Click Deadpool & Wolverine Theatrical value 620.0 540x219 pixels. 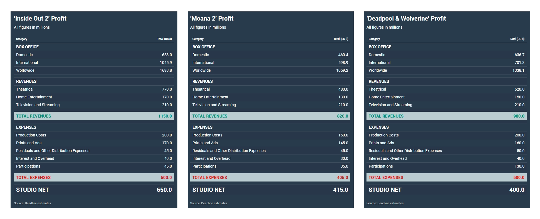(x=519, y=89)
